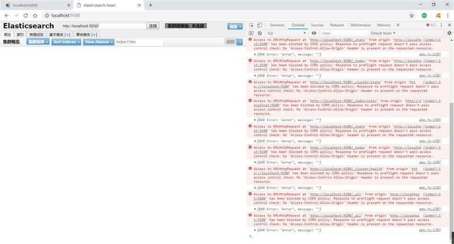Go back in the browser
Image resolution: width=454 pixels, height=244 pixels.
[7, 15]
